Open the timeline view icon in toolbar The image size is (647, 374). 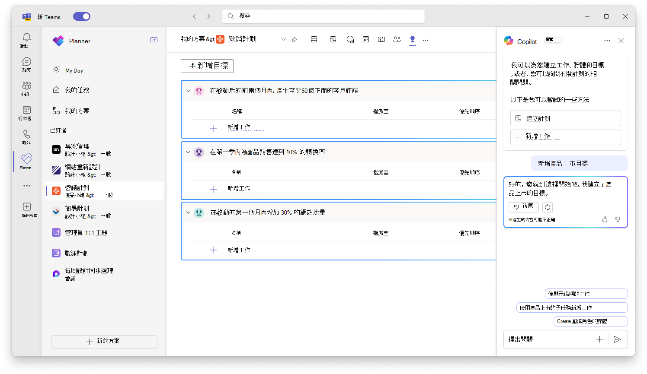coord(381,39)
